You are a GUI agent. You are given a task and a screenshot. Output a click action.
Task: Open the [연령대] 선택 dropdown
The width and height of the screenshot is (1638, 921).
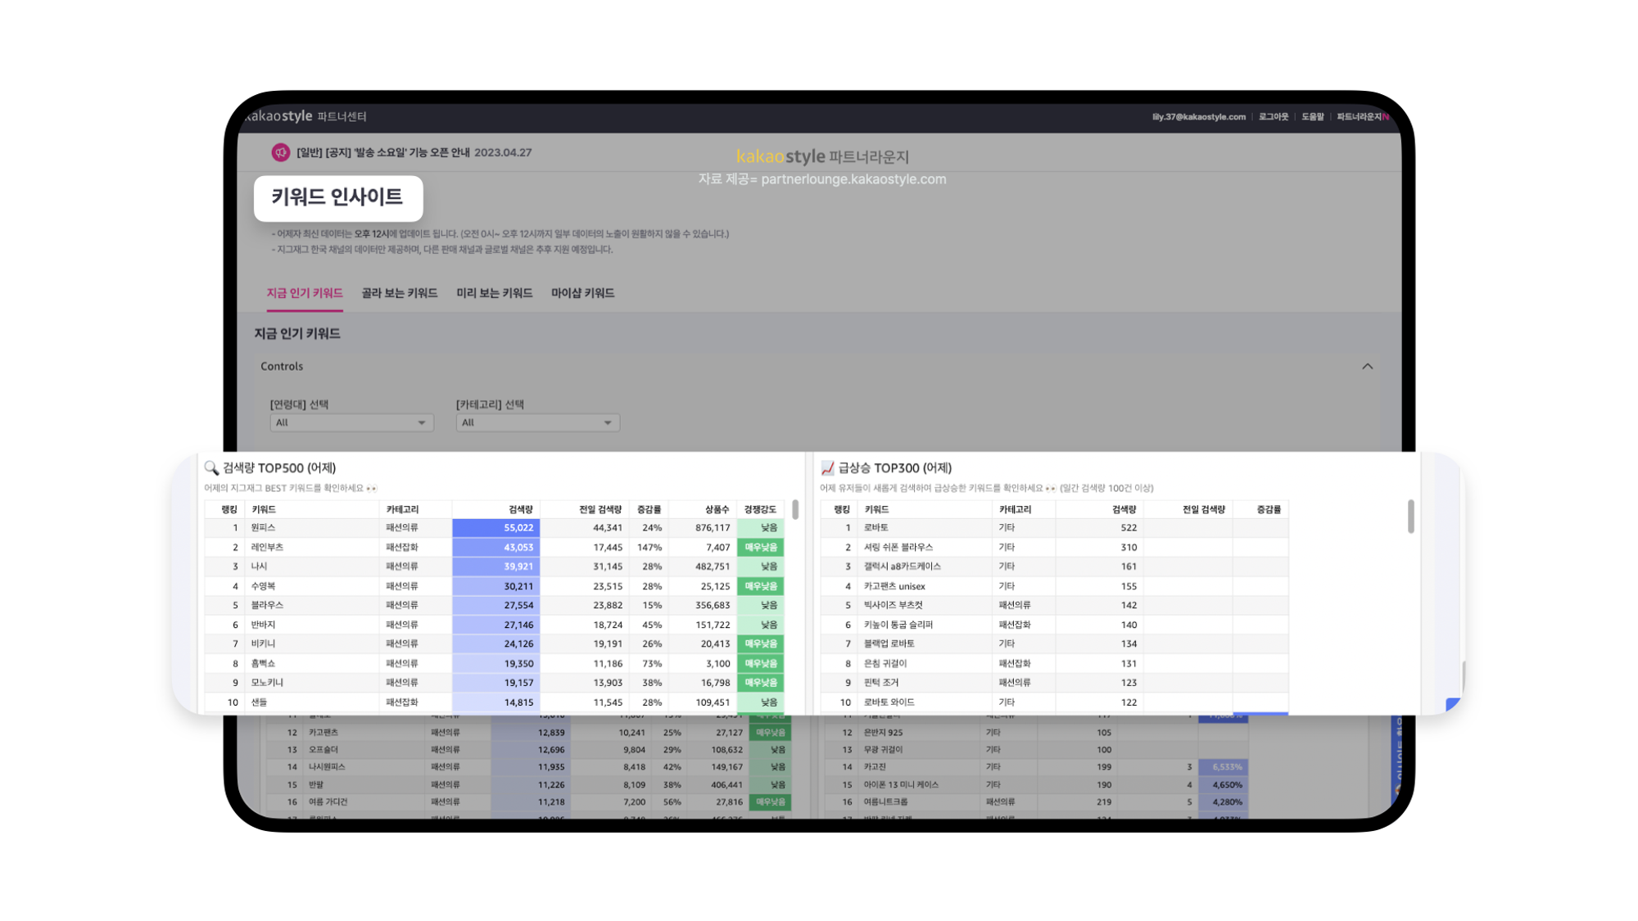(351, 422)
